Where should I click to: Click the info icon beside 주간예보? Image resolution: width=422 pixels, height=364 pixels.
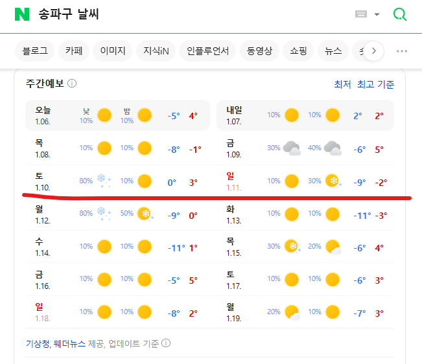pos(72,84)
